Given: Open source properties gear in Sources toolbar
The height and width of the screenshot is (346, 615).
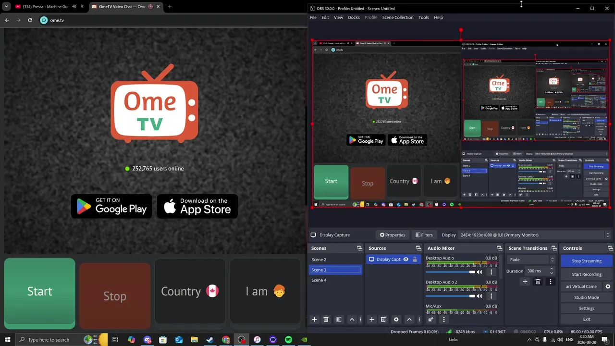Looking at the screenshot, I should [396, 320].
